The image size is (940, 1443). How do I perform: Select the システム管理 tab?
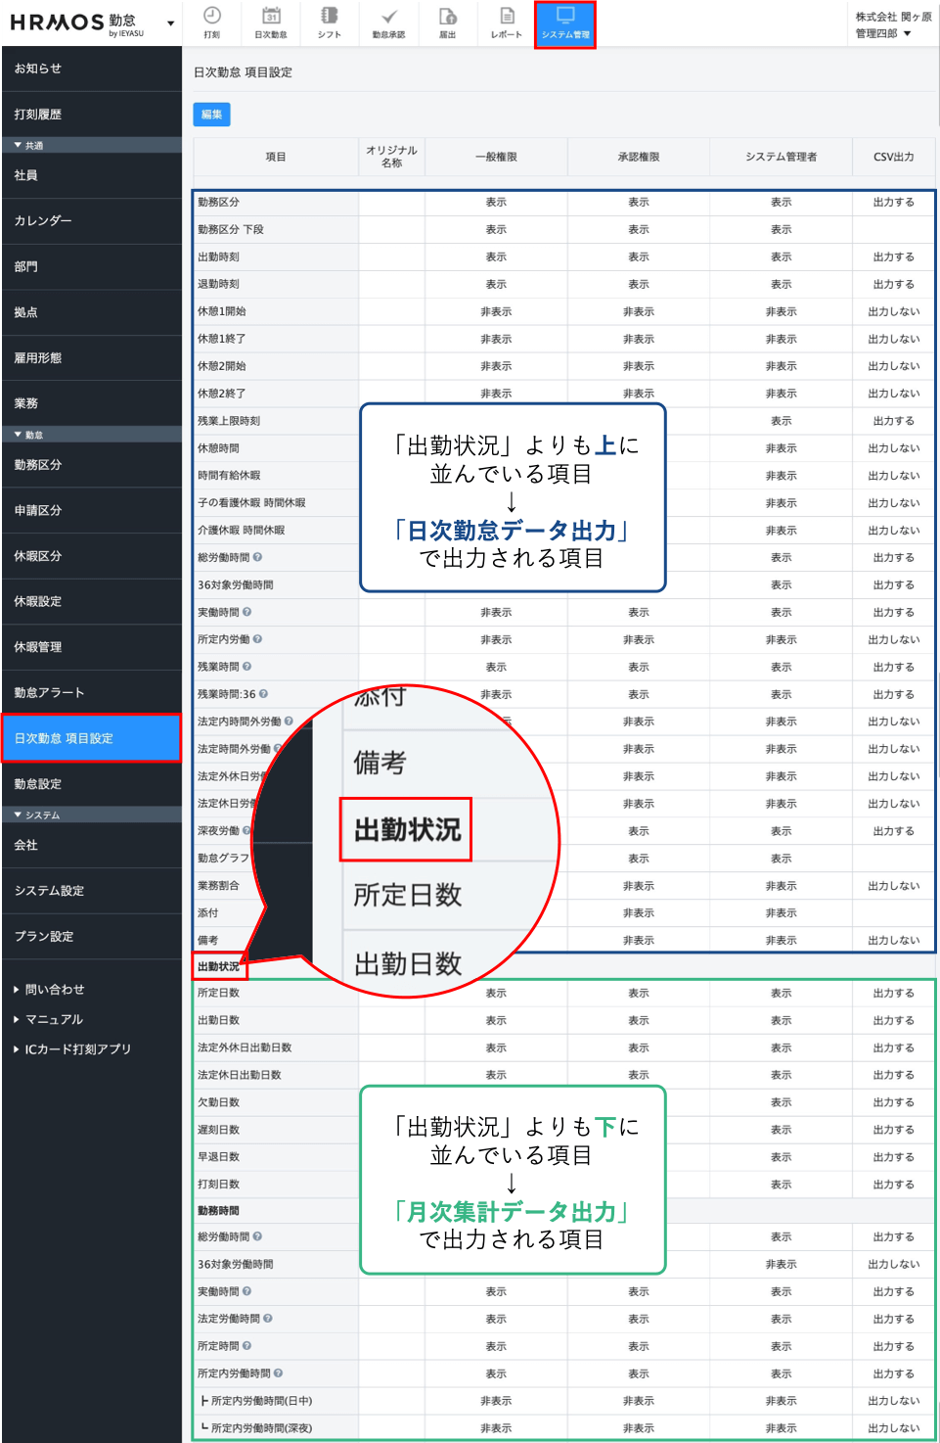565,23
